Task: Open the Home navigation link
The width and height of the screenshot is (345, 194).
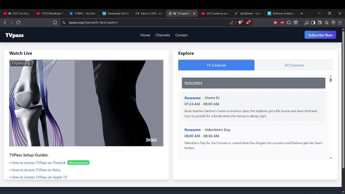Action: tap(145, 35)
